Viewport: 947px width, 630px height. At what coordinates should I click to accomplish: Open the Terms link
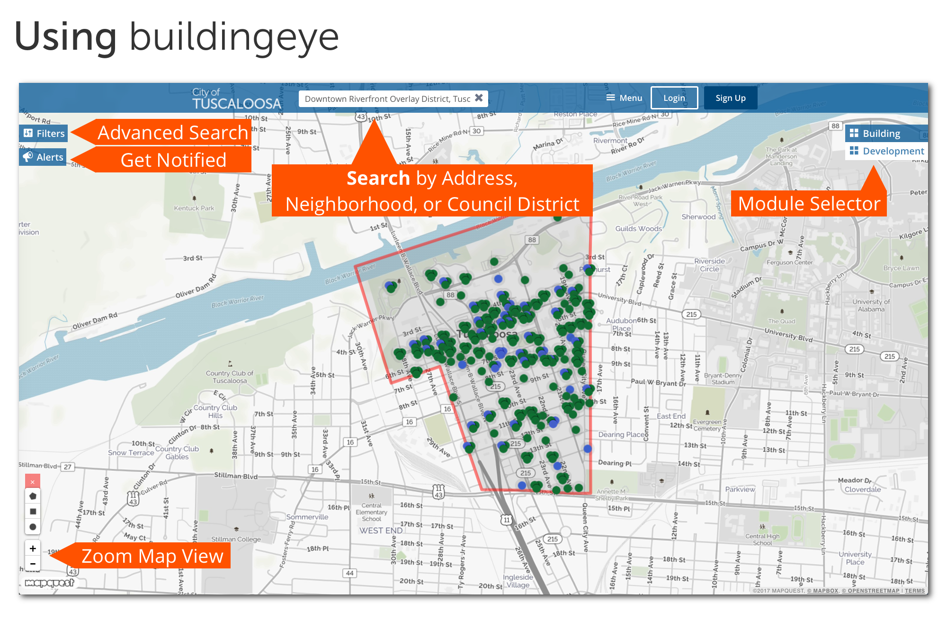(x=914, y=591)
